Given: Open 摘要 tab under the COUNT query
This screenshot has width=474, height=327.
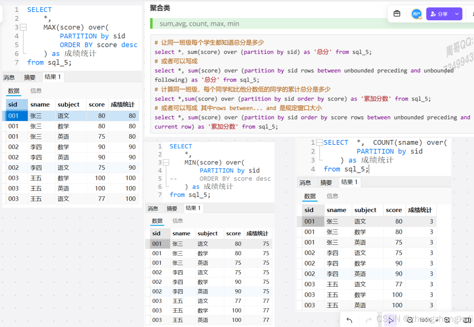Looking at the screenshot, I should (326, 183).
